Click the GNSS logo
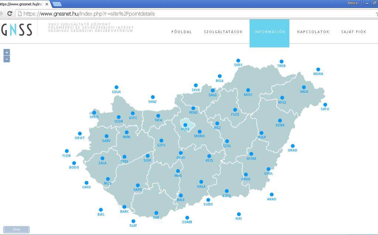Screen dimensions: 378x235 [x=17, y=29]
